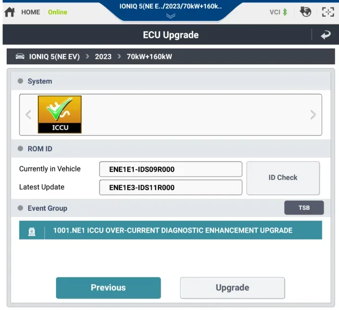Open the TSB button
Image resolution: width=339 pixels, height=310 pixels.
304,207
